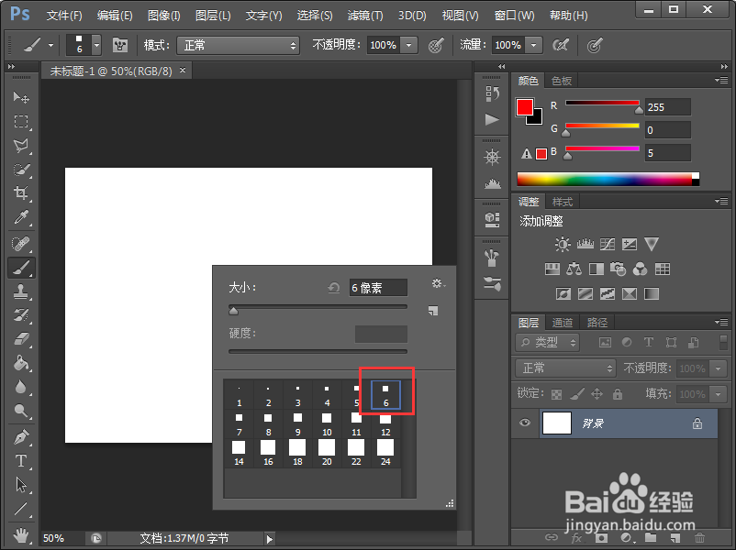Switch to the 通道 tab
The width and height of the screenshot is (736, 550).
click(x=561, y=322)
